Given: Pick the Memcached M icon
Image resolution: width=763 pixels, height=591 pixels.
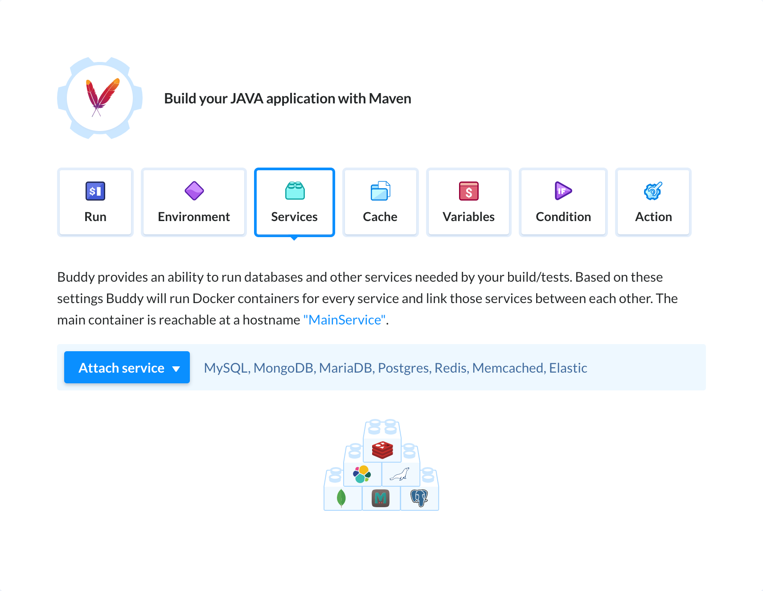Looking at the screenshot, I should 380,498.
